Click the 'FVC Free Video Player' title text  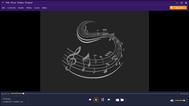pos(19,3)
